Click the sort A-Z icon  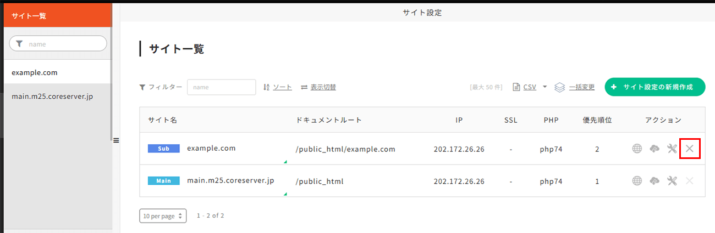pos(267,87)
